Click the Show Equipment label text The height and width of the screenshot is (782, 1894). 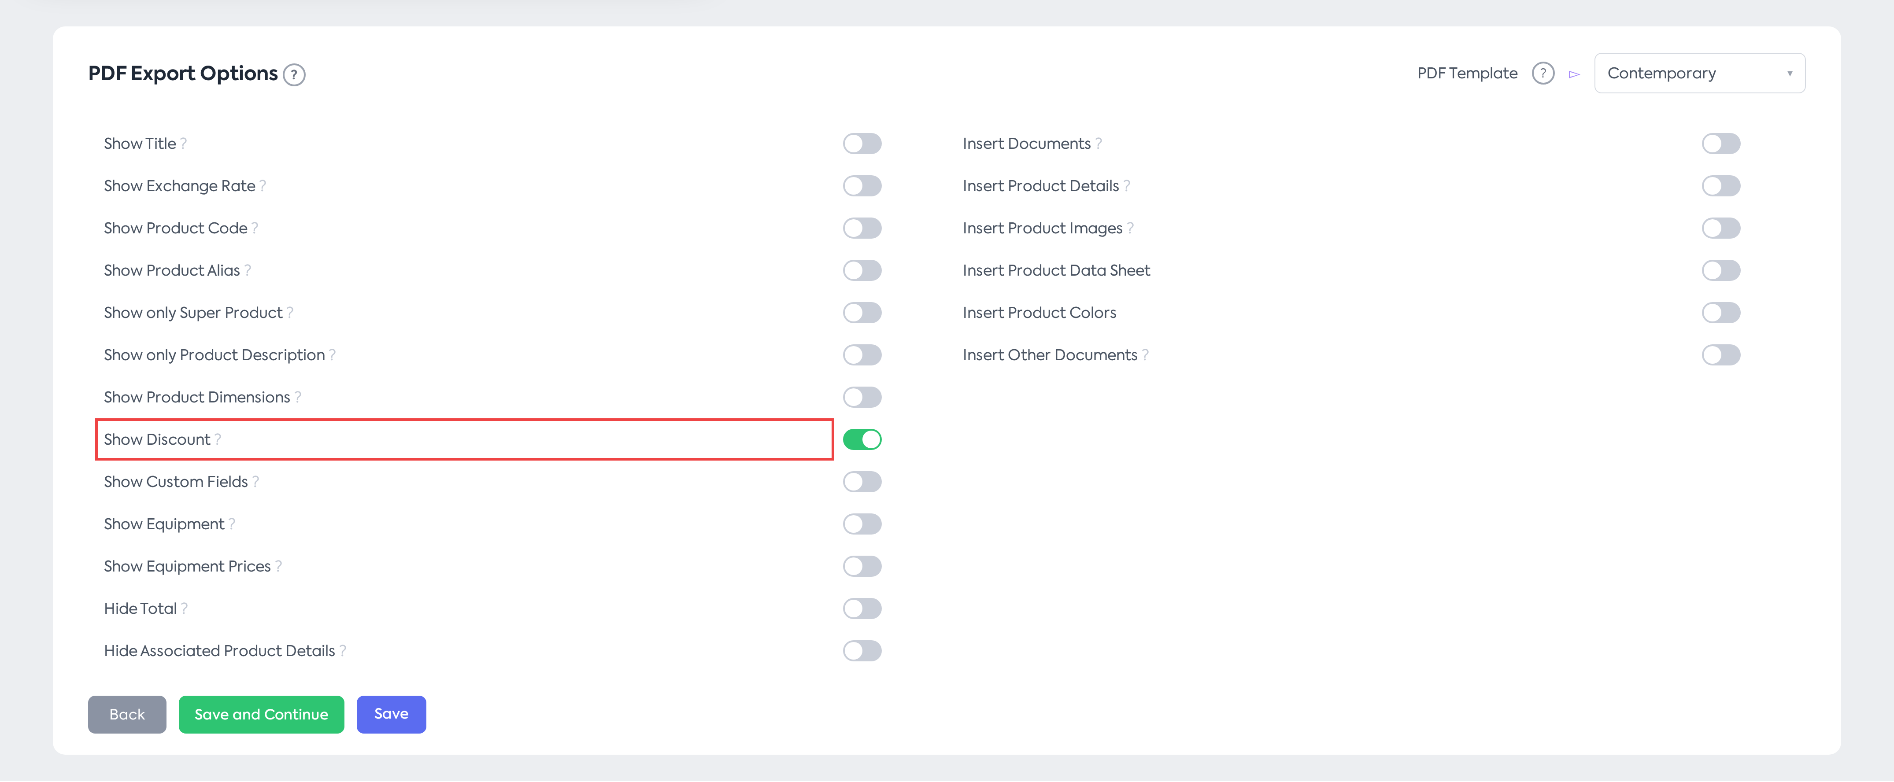coord(164,525)
